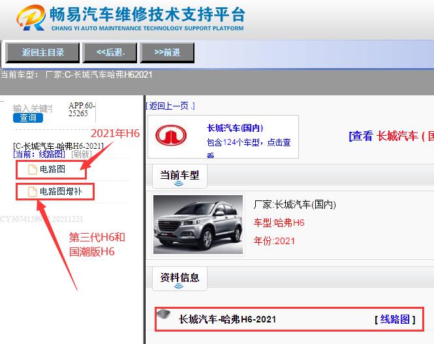Click the 电路图增补 document icon
434x344 pixels.
[x=33, y=191]
